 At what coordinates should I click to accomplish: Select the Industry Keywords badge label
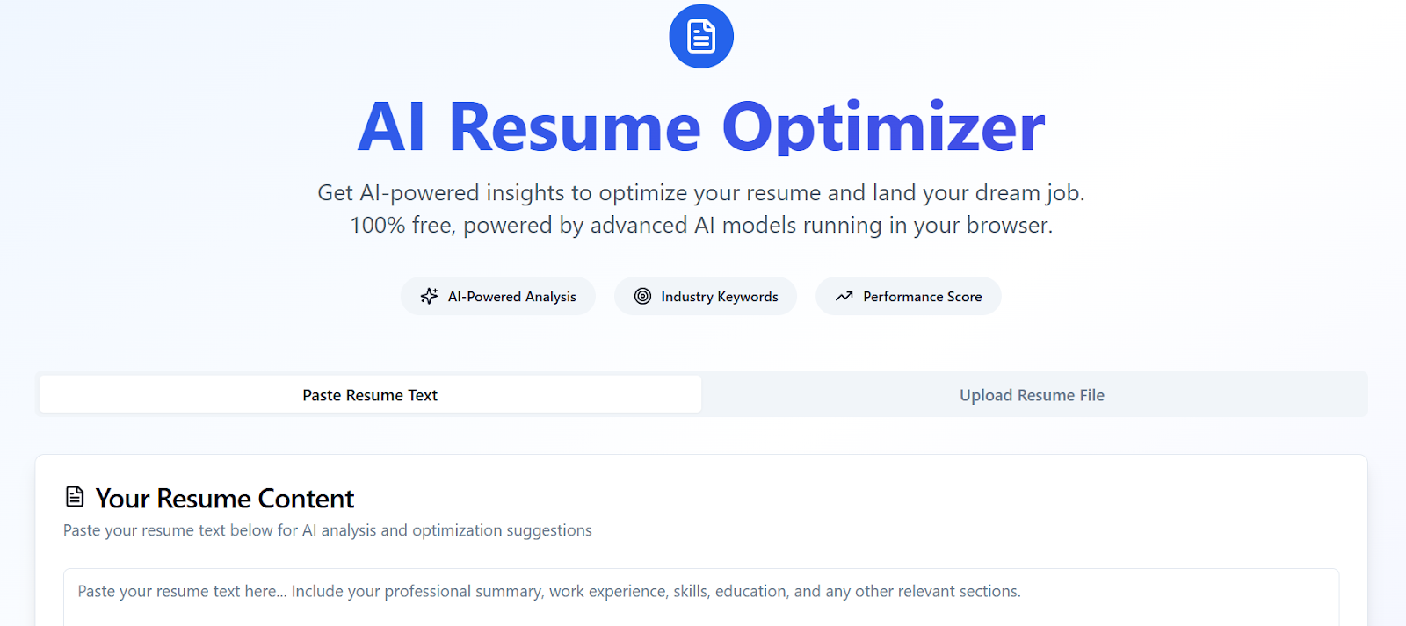click(x=719, y=297)
